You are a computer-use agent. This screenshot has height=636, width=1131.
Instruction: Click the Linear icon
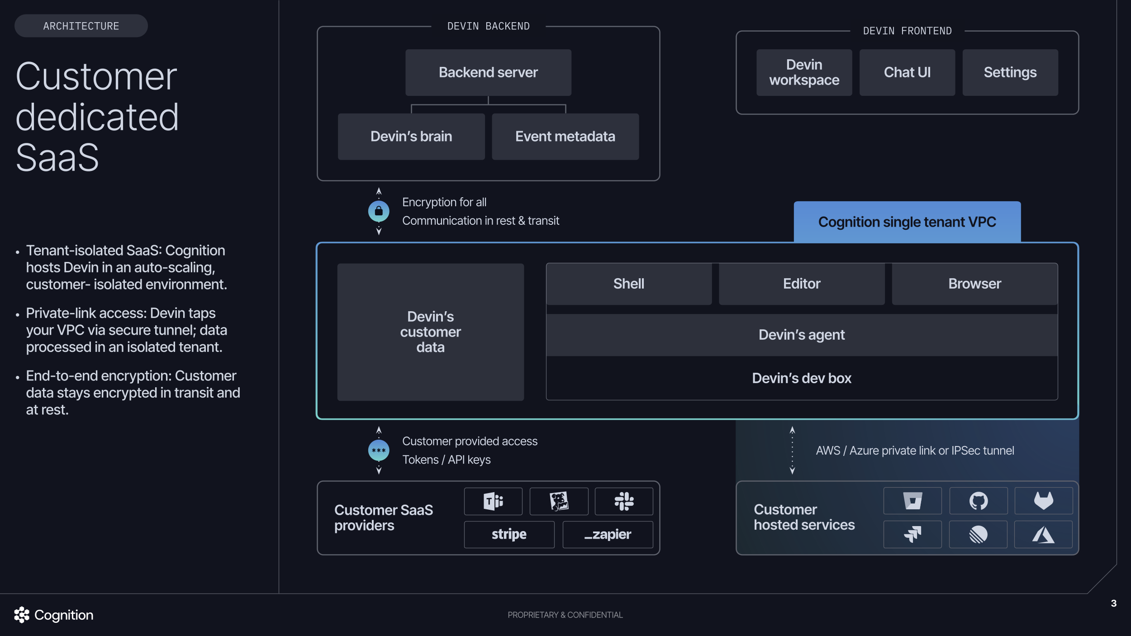pos(979,534)
